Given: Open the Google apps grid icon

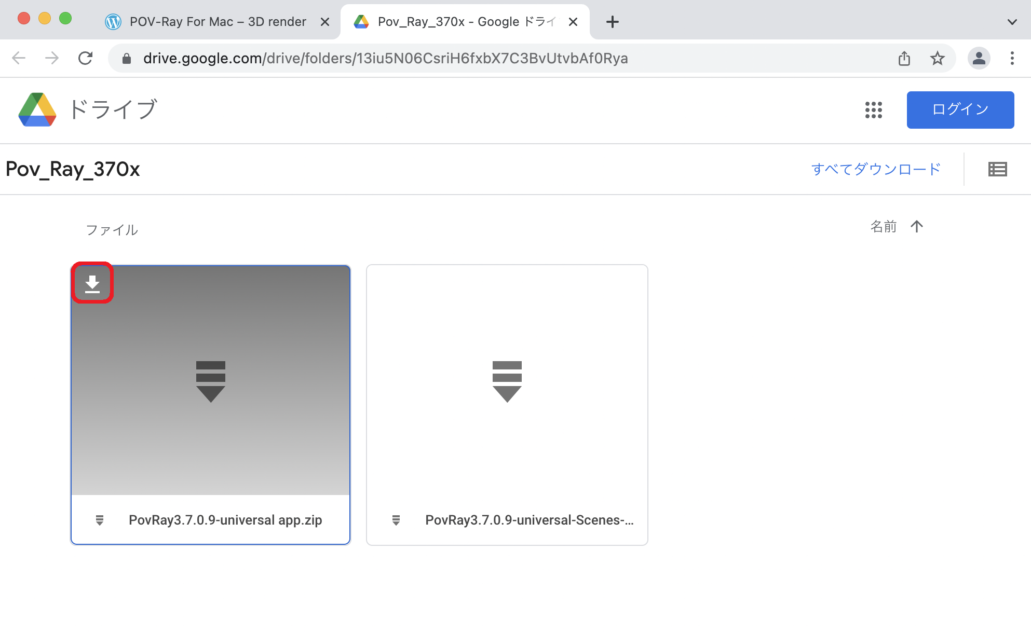Looking at the screenshot, I should 873,109.
